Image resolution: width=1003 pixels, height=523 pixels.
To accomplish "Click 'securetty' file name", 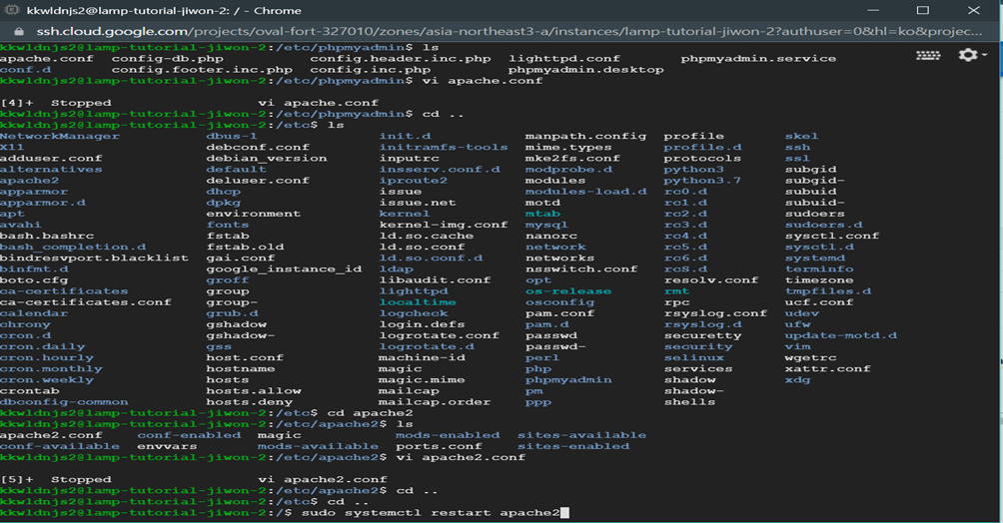I will tap(702, 335).
